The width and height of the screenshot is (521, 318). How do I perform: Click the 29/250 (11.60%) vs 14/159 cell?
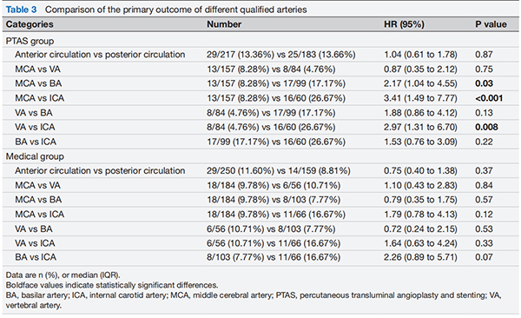[x=279, y=170]
